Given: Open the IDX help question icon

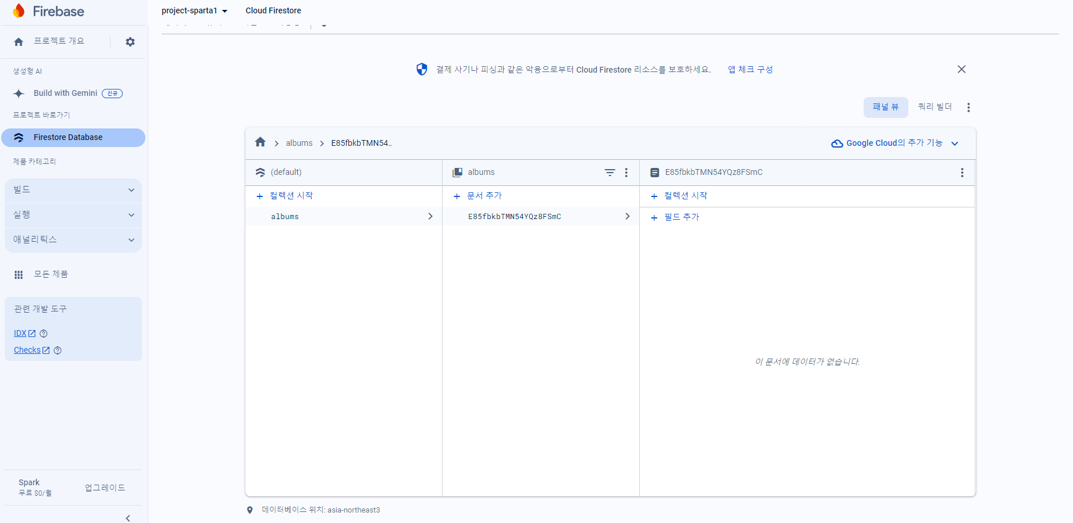Looking at the screenshot, I should point(44,334).
